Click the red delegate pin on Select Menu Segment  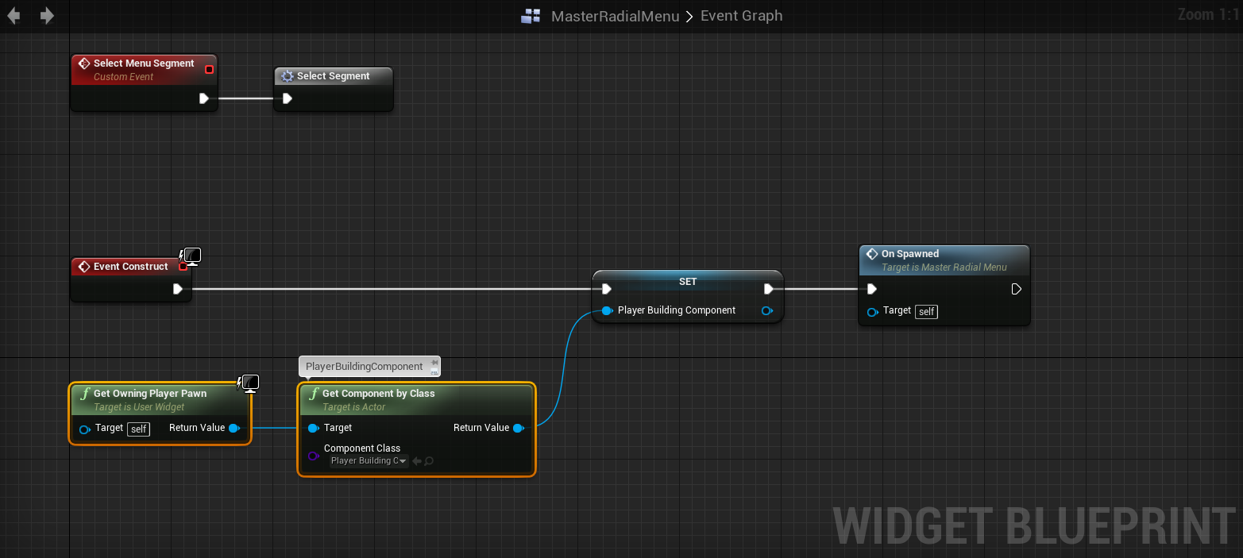tap(209, 70)
